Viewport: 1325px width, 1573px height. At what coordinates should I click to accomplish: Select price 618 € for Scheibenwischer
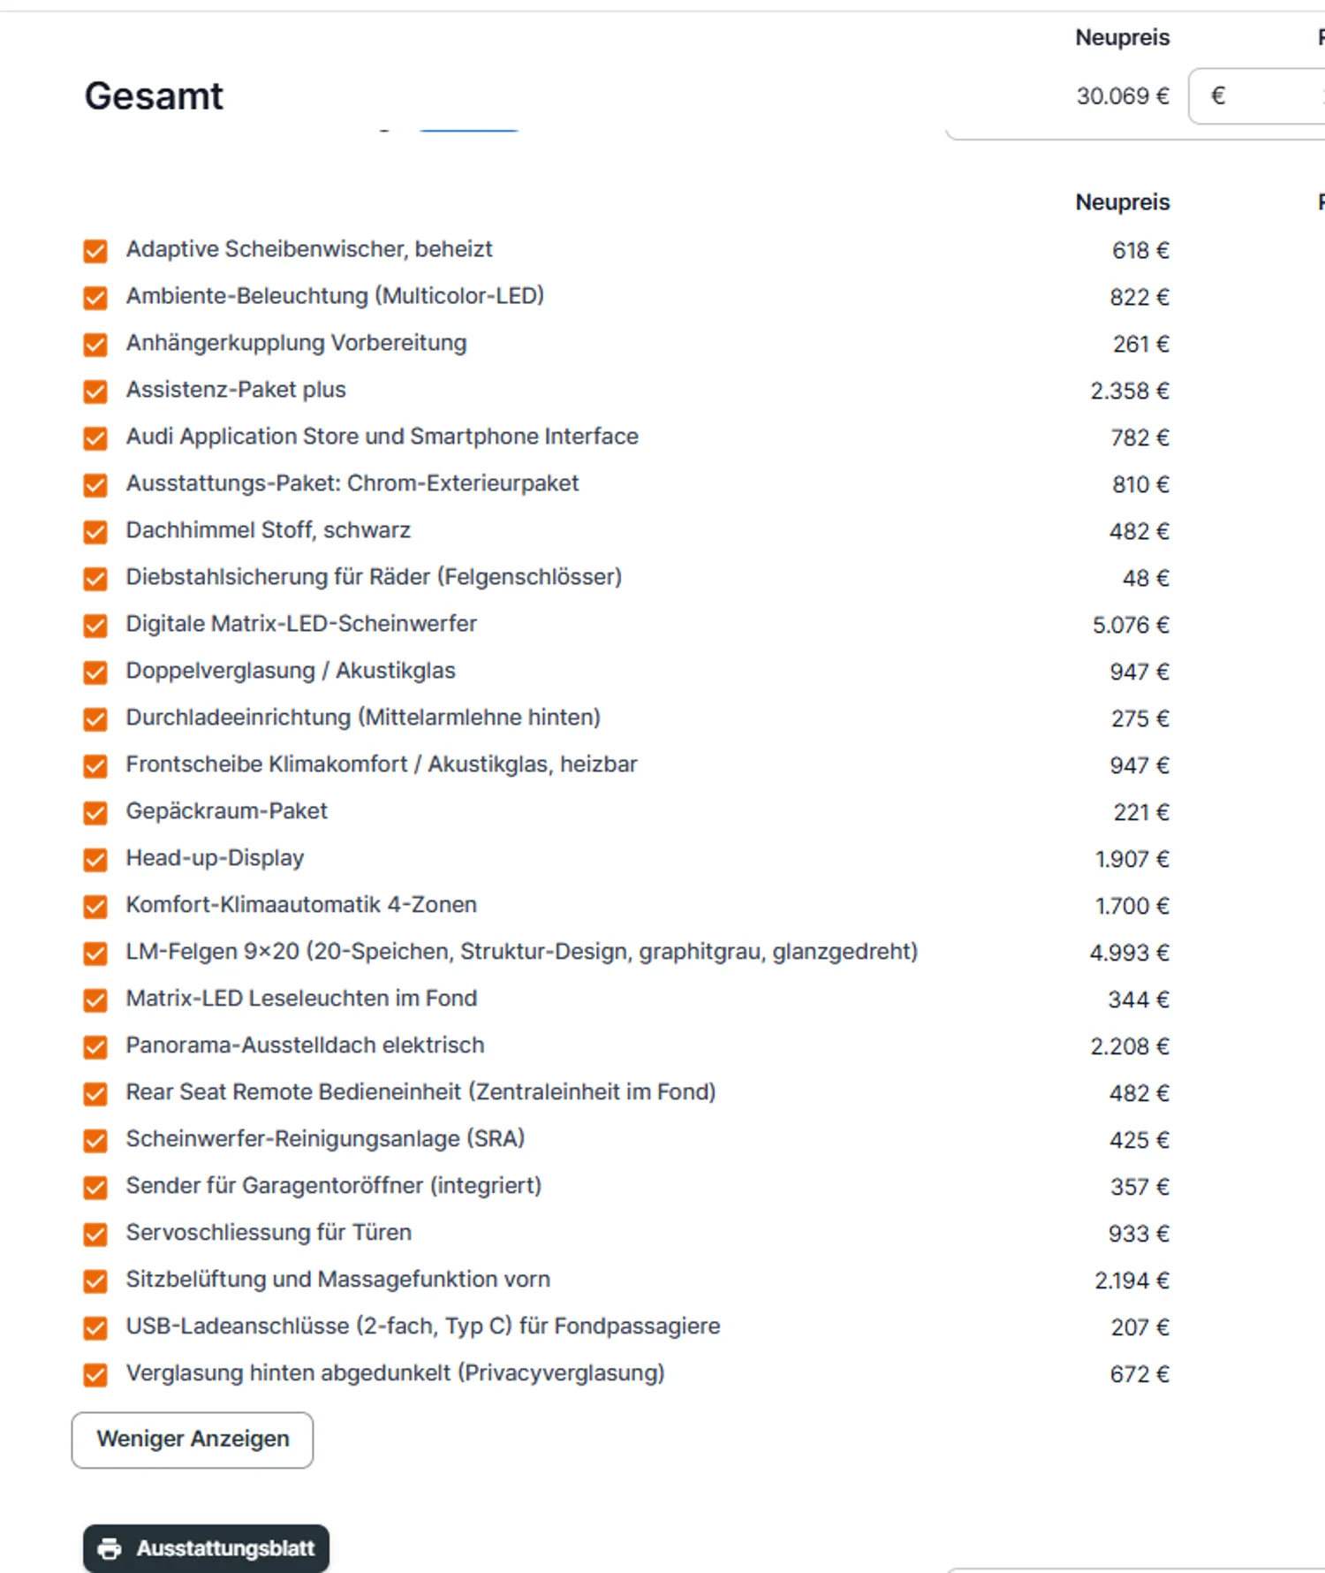1140,251
